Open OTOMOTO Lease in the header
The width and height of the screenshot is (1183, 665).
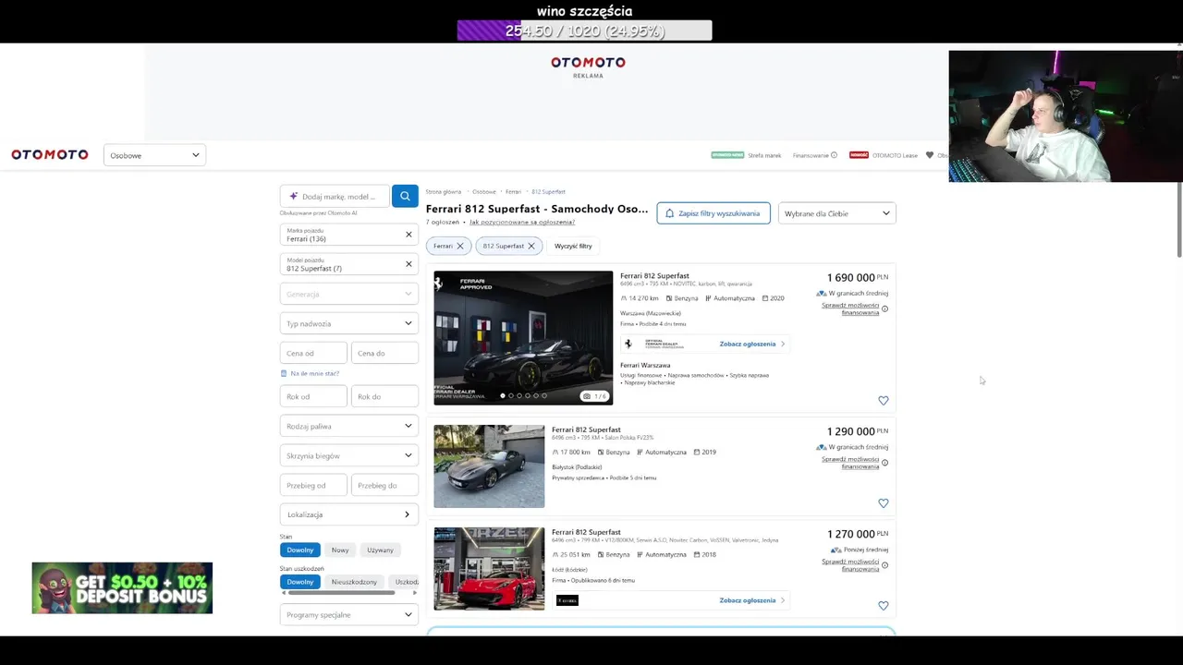coord(895,155)
